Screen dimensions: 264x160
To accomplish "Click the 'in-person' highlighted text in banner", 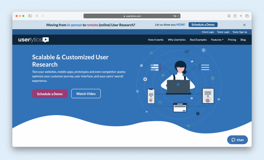I will pyautogui.click(x=75, y=25).
